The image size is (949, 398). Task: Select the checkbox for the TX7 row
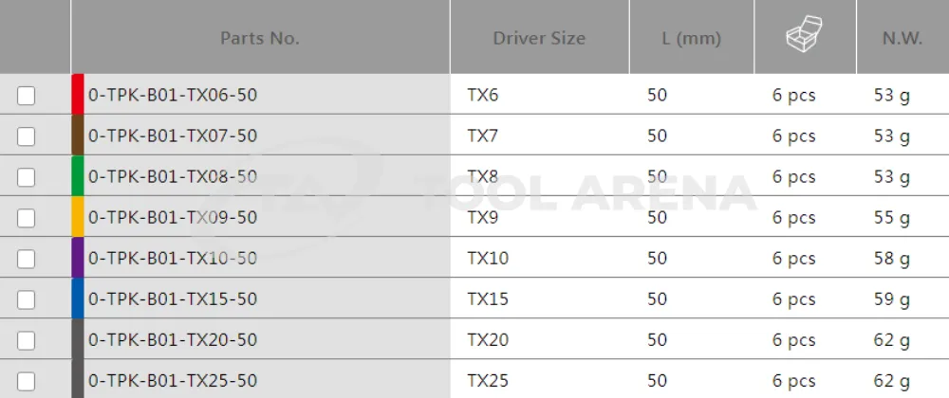coord(27,136)
